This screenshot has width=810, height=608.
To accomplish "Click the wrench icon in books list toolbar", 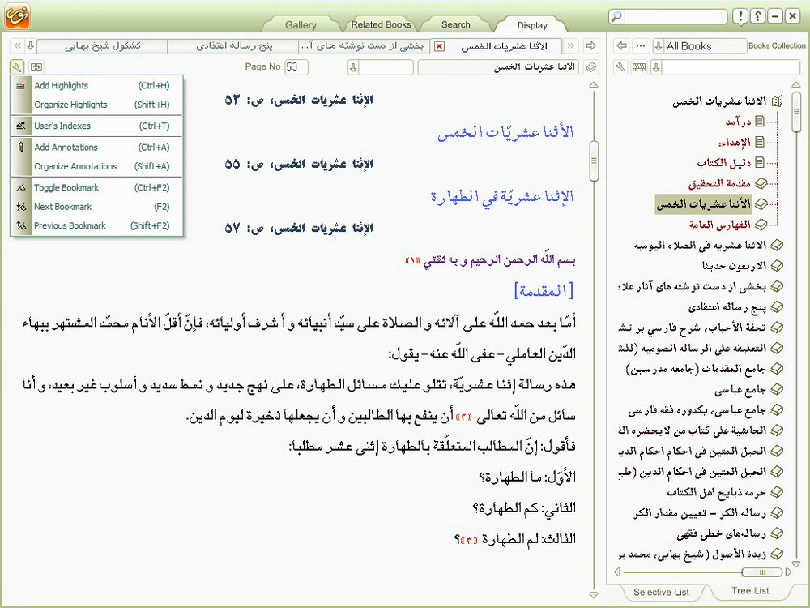I will coord(620,67).
